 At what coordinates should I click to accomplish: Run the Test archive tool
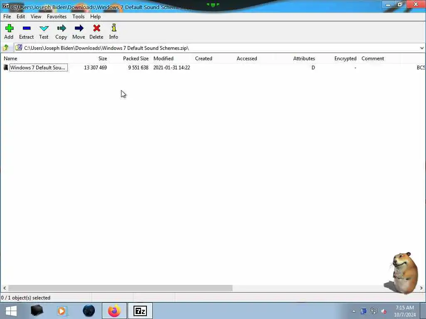tap(44, 28)
